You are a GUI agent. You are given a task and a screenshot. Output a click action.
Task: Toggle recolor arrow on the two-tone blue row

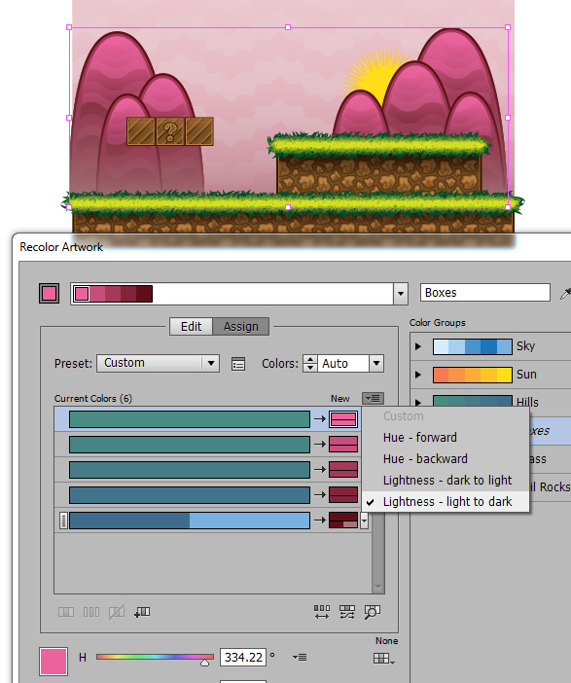click(320, 520)
